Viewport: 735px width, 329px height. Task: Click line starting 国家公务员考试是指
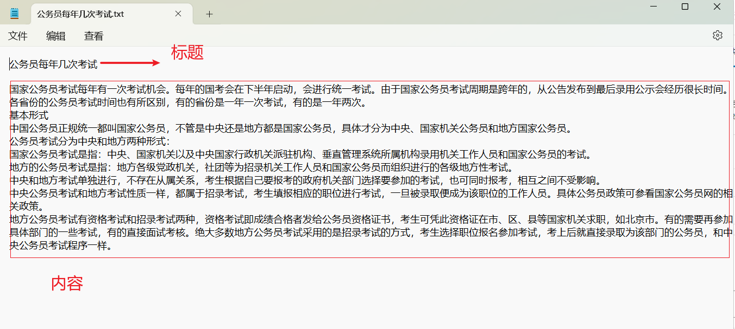pos(300,154)
